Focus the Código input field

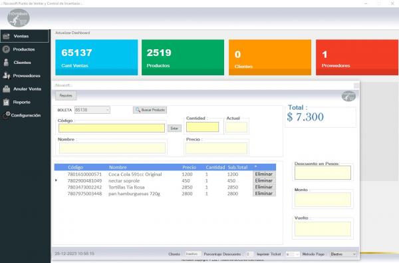click(112, 129)
